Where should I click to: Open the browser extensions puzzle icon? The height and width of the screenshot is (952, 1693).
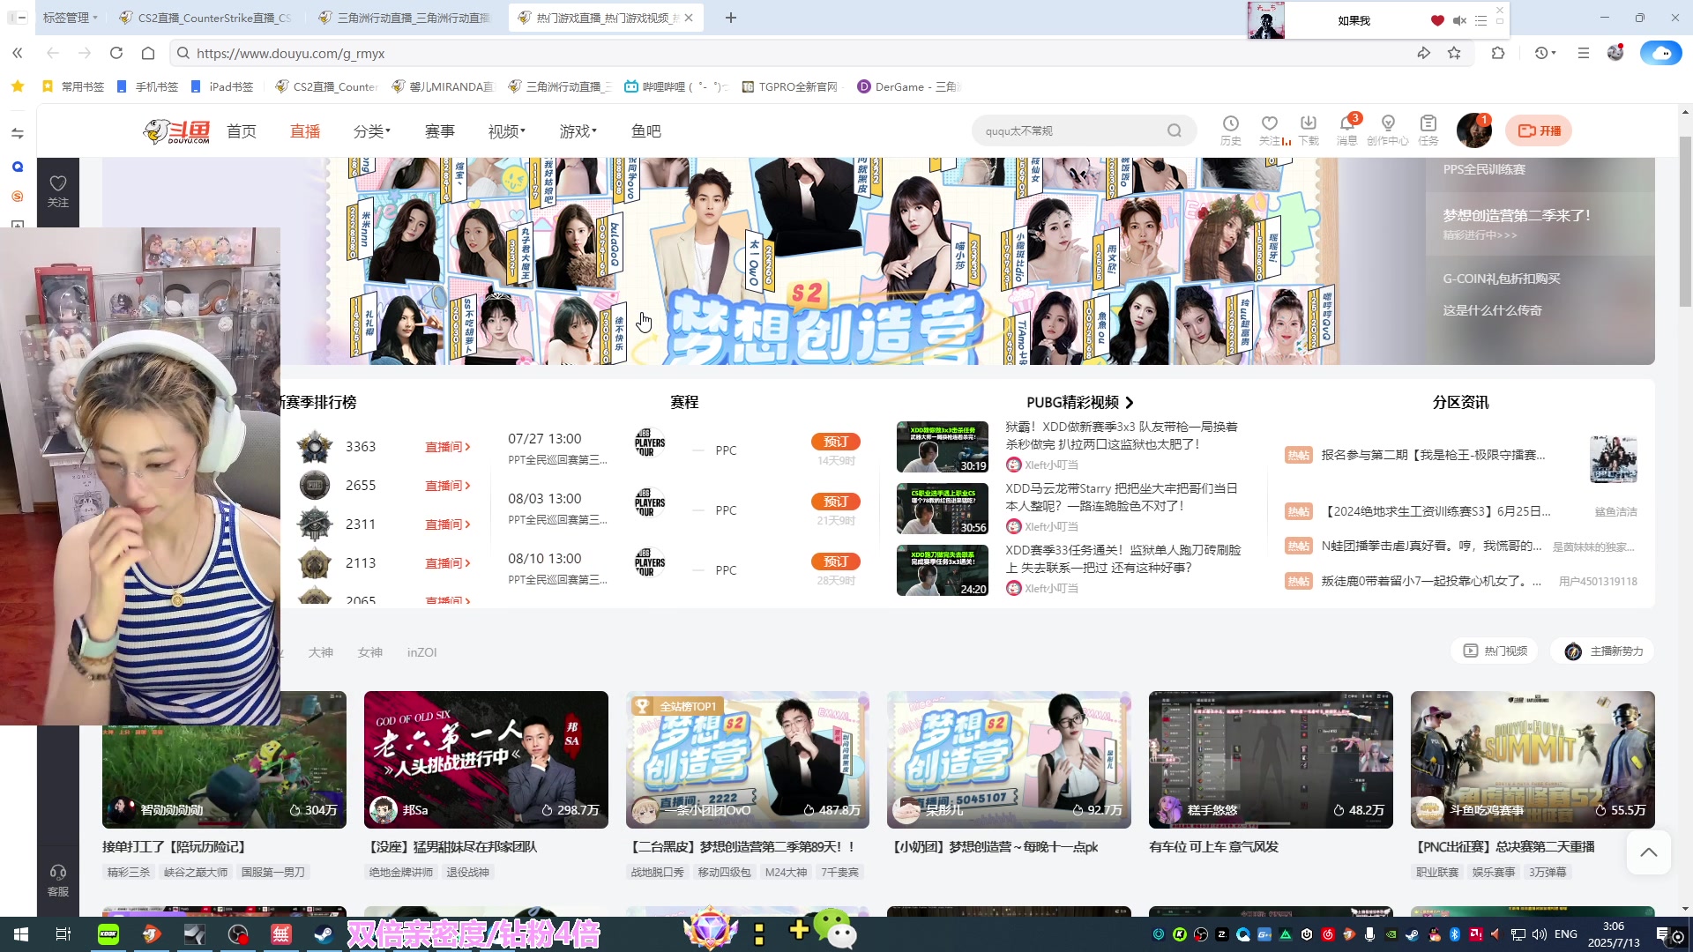click(1498, 53)
